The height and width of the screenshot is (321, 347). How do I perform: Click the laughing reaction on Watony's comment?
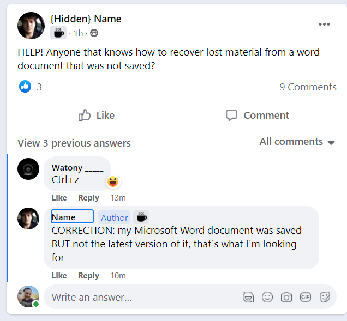(x=113, y=181)
